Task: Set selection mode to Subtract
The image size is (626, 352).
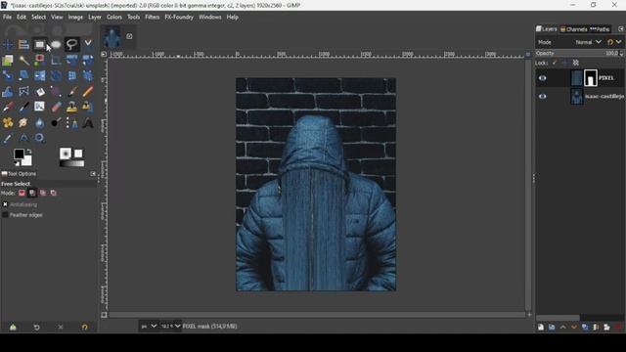Action: 43,193
